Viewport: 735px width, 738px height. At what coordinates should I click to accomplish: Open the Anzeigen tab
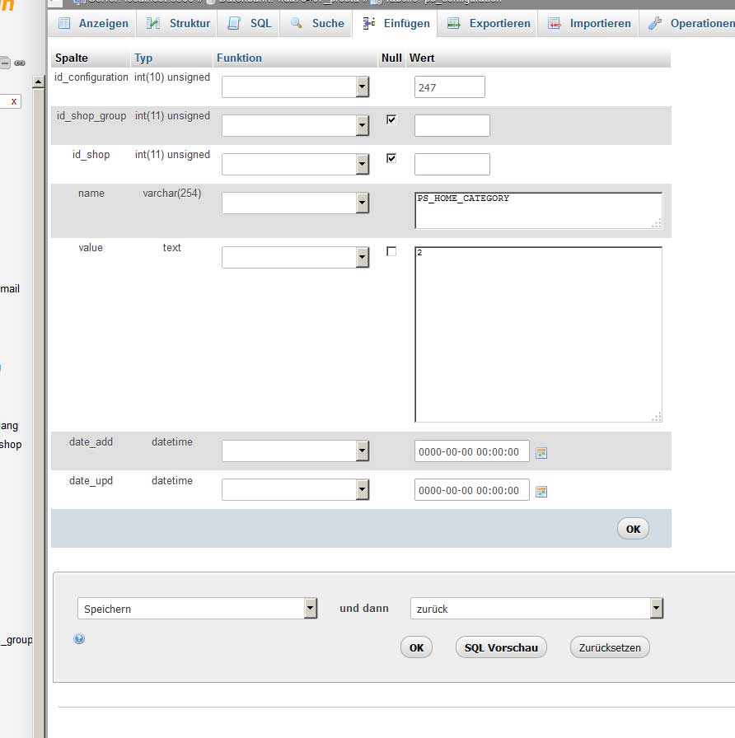[92, 24]
